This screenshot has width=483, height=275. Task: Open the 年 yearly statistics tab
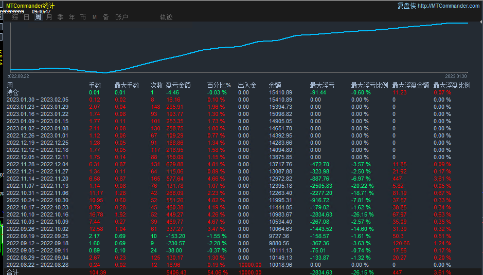72,17
